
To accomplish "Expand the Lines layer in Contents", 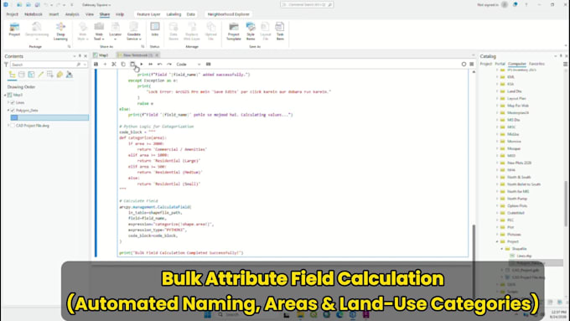I will (x=8, y=102).
